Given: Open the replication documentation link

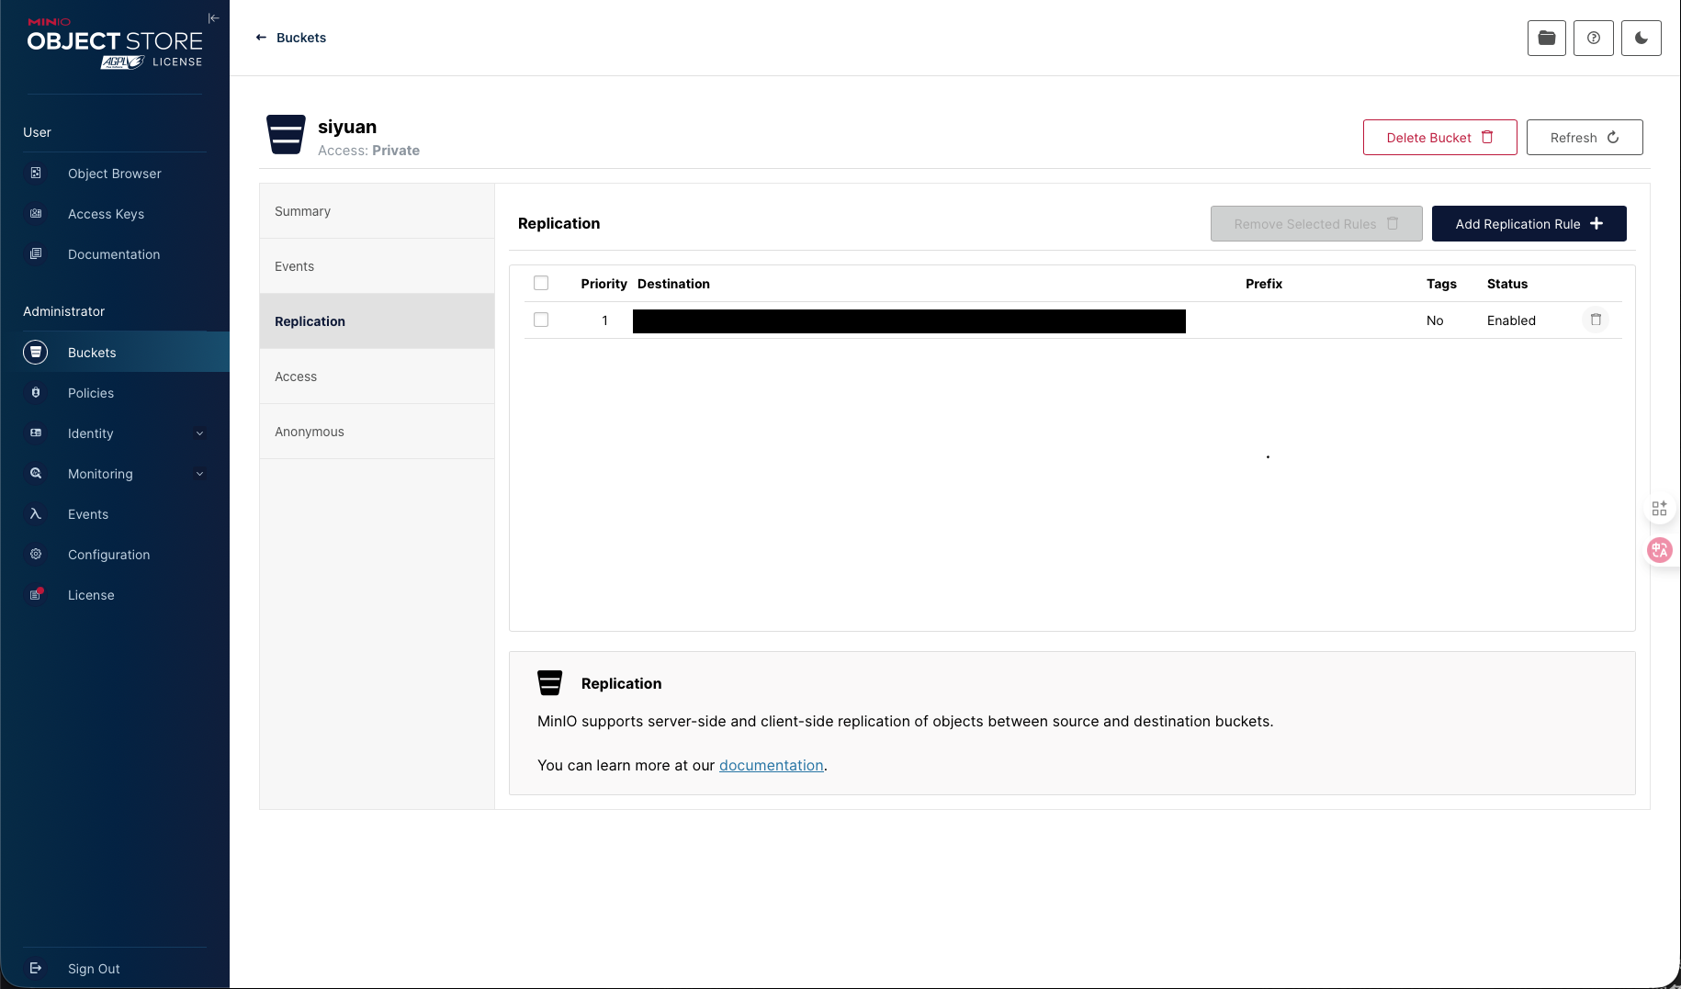Looking at the screenshot, I should [x=771, y=766].
